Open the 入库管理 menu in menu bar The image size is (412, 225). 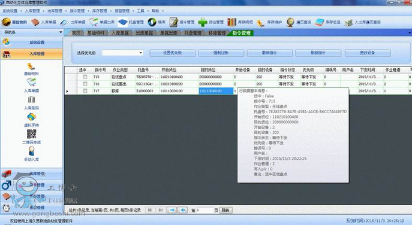(x=32, y=11)
